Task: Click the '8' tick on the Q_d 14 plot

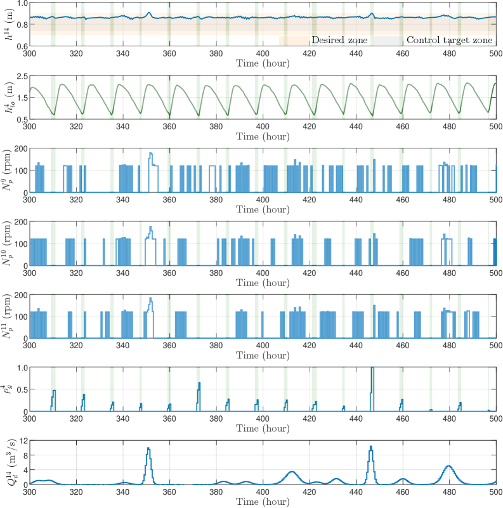Action: coord(25,455)
